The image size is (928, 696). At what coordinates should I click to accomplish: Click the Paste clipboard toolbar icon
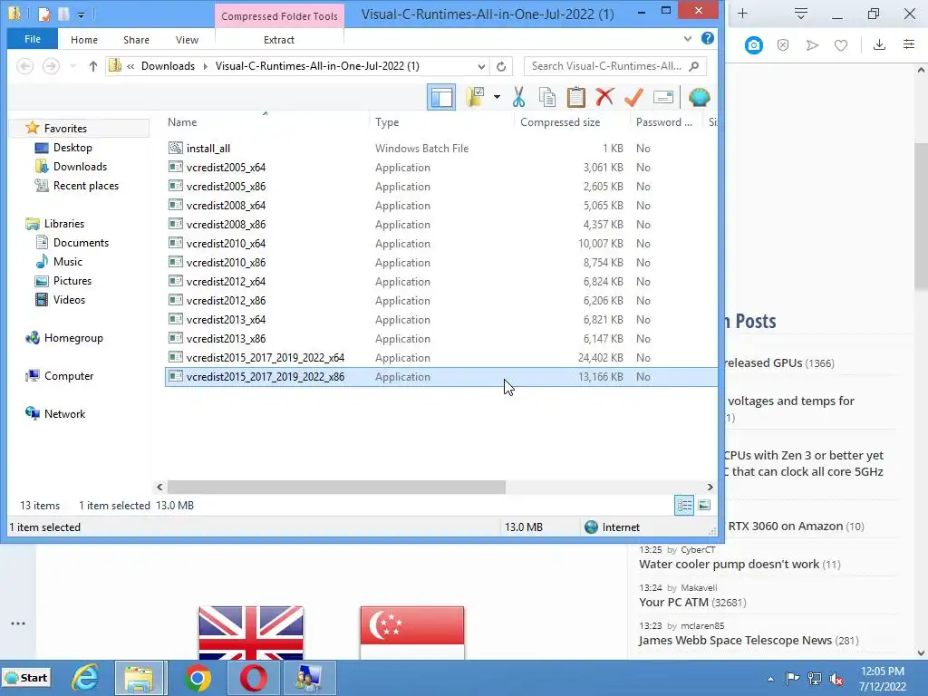click(575, 97)
